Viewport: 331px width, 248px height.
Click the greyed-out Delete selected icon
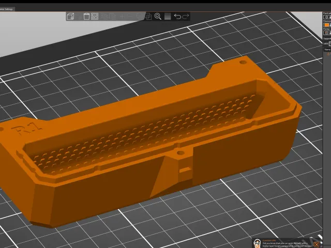pos(79,17)
